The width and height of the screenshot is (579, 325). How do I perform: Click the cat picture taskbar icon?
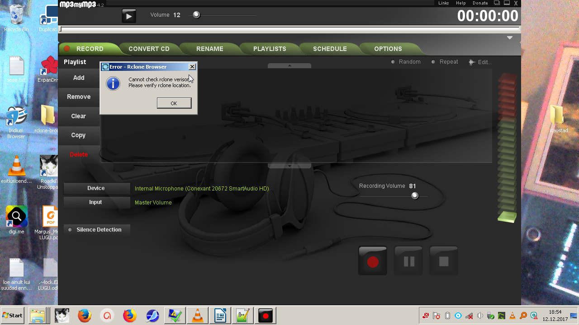[62, 316]
